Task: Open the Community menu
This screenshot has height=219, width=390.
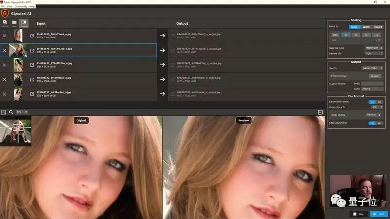Action: (20, 6)
